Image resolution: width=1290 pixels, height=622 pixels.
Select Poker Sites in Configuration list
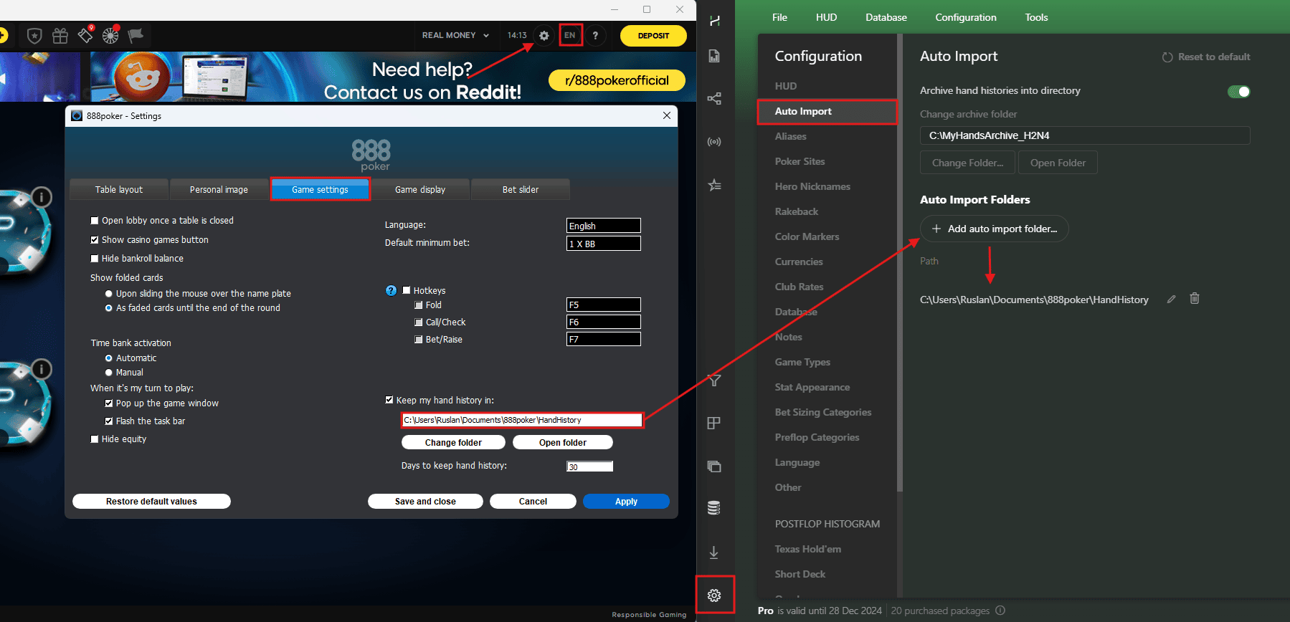click(x=800, y=161)
